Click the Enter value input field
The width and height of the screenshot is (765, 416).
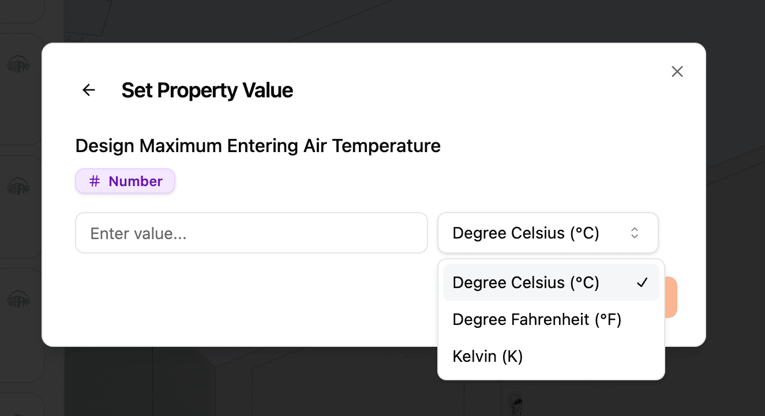click(251, 233)
